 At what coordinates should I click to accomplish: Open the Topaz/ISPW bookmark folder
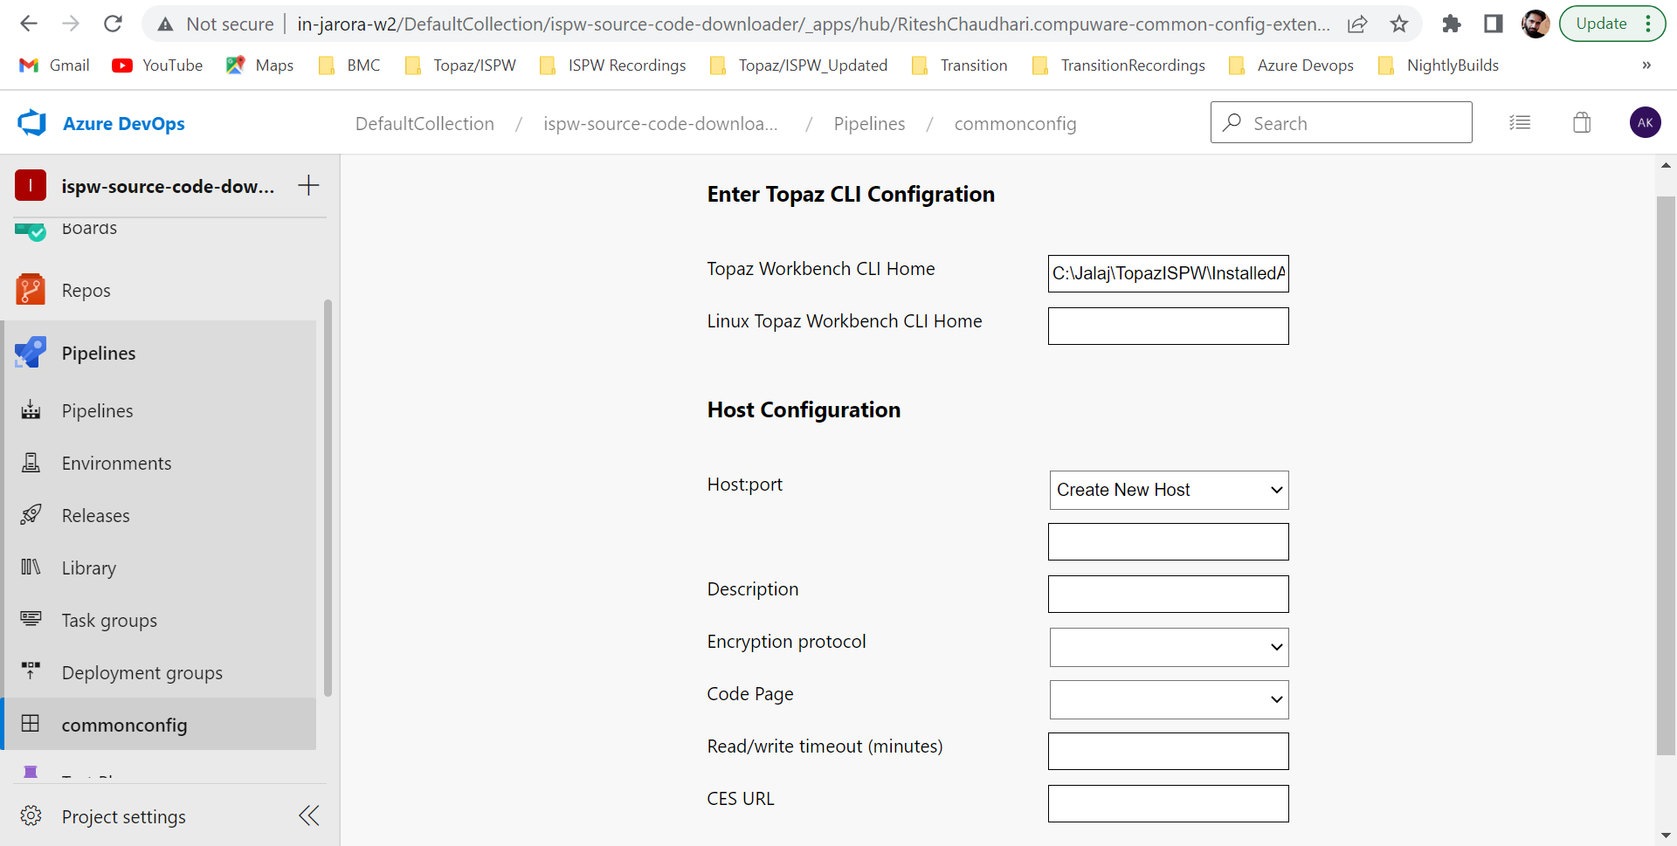coord(460,65)
